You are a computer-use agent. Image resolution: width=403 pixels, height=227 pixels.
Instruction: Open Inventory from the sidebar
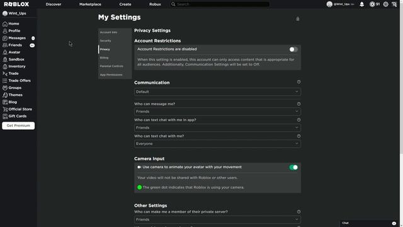[x=14, y=66]
